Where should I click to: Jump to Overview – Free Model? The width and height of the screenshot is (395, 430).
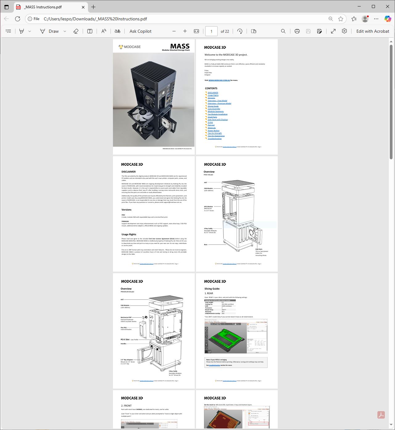pyautogui.click(x=218, y=101)
